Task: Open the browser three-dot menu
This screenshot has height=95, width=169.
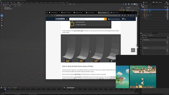Action: 135,15
